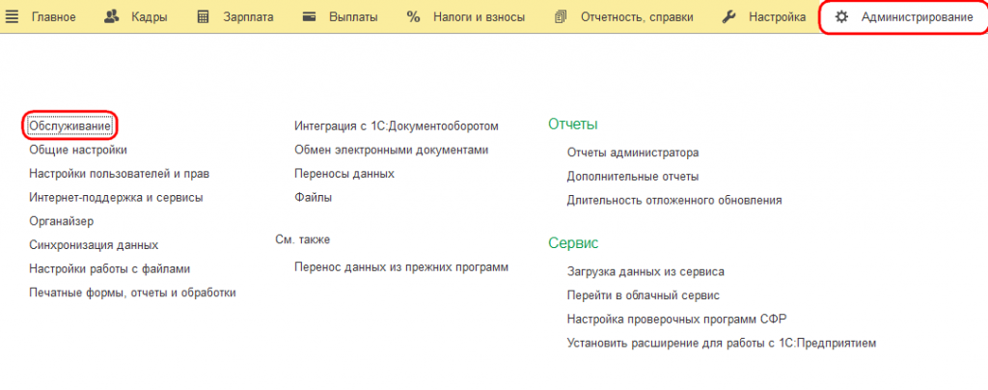Click the wallet icon for Выплаты
988x390 pixels.
tap(309, 17)
